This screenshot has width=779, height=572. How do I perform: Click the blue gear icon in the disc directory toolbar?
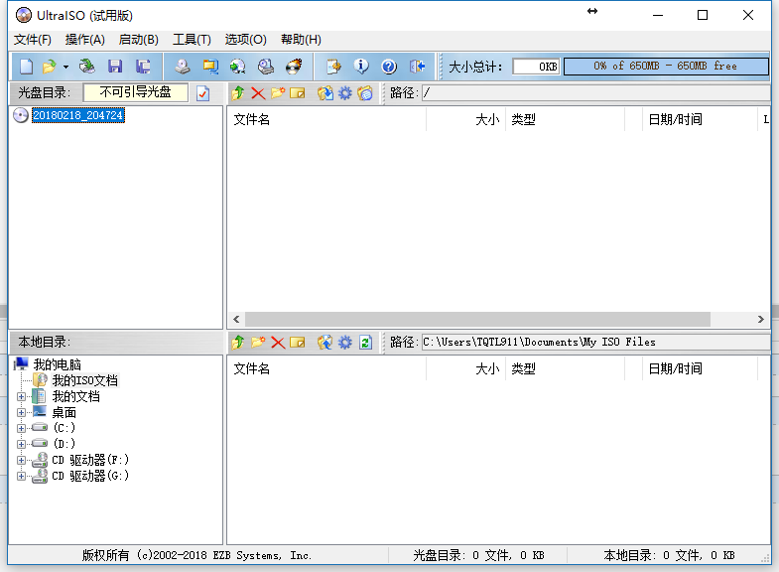click(x=344, y=93)
